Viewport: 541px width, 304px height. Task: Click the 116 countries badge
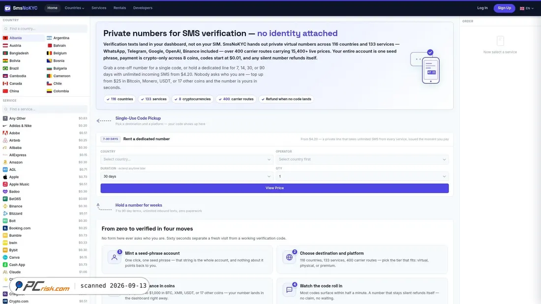[x=120, y=99]
